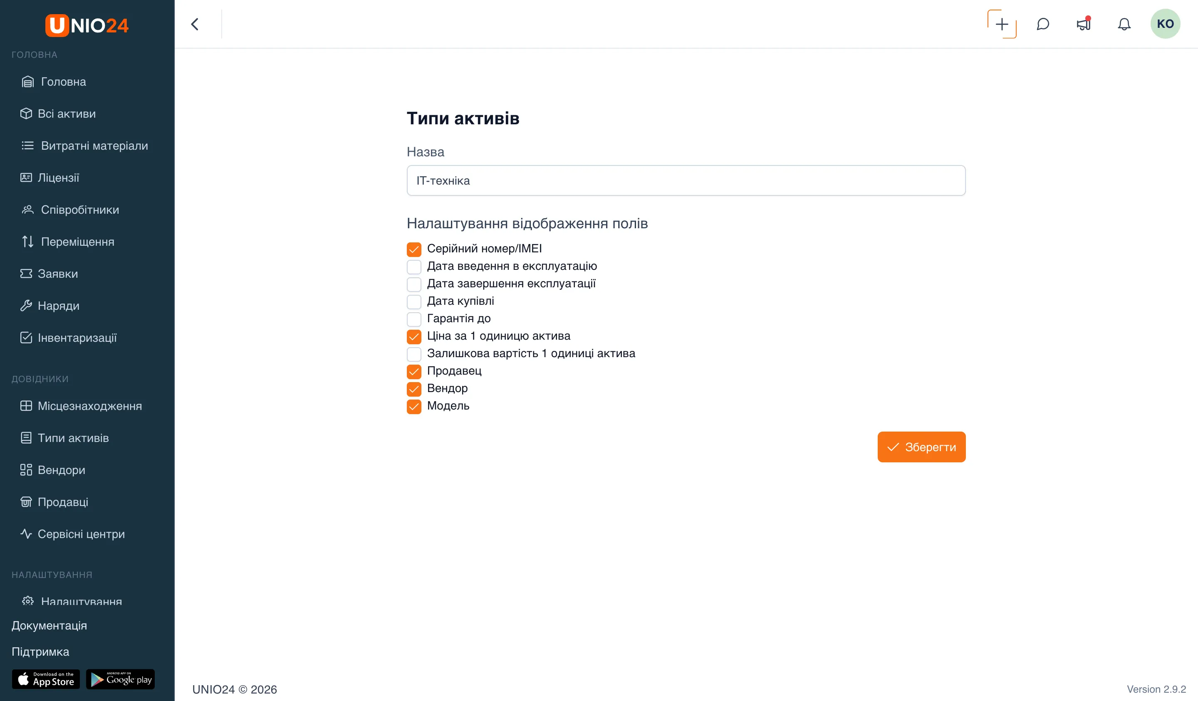This screenshot has height=701, width=1198.
Task: Enable the Гарантія до checkbox
Action: click(413, 319)
